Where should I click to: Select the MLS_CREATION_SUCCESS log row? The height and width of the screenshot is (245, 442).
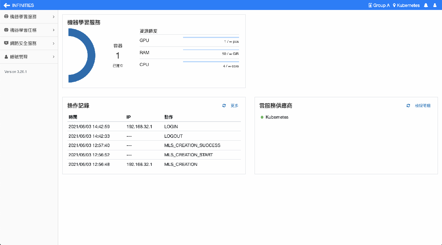152,146
